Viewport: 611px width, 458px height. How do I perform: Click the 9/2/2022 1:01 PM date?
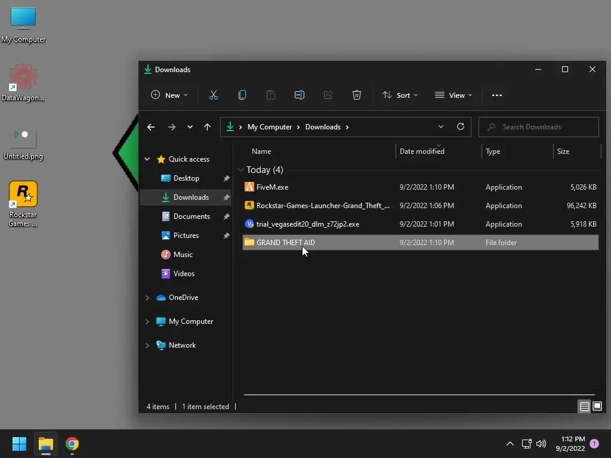(x=427, y=224)
